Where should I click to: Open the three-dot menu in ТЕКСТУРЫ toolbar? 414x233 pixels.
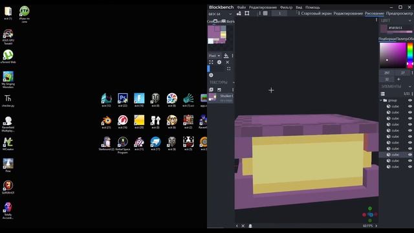(233, 90)
